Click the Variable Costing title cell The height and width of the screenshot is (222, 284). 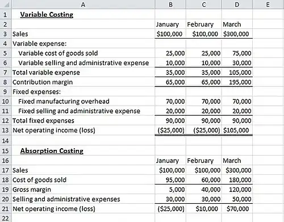point(83,14)
